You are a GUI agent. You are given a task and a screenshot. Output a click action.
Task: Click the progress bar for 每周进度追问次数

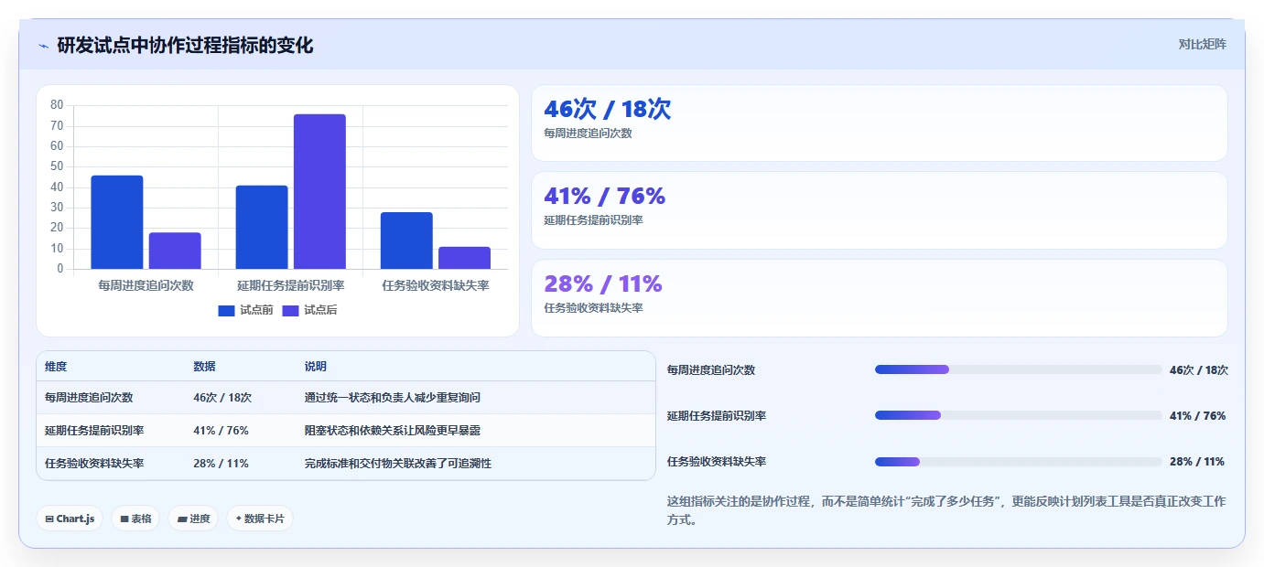[1018, 369]
